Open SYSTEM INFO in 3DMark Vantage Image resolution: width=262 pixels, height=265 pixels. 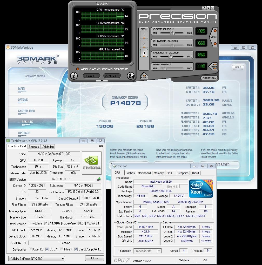tap(26, 111)
